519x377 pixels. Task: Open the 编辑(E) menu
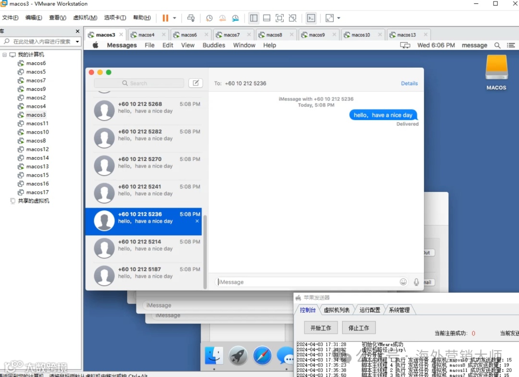[x=34, y=17]
